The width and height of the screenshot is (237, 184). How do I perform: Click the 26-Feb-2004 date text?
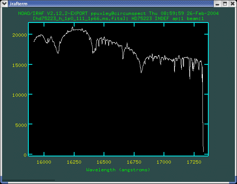coord(203,13)
